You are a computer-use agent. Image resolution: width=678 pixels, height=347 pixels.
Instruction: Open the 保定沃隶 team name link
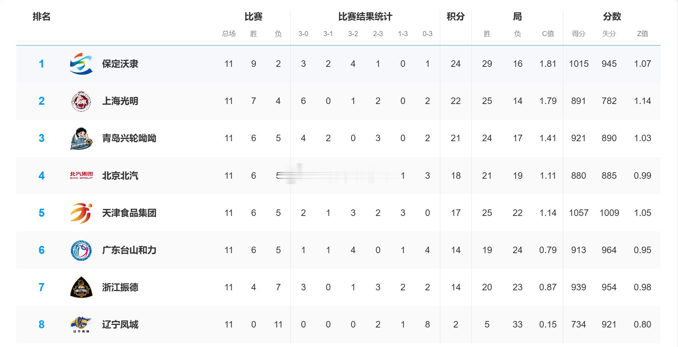pyautogui.click(x=120, y=64)
